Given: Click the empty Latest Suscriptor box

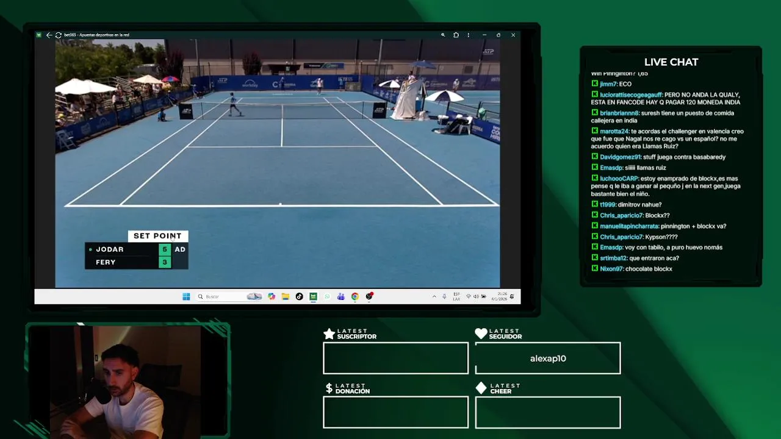Looking at the screenshot, I should pos(396,358).
